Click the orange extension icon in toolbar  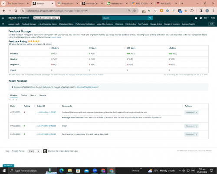point(161,11)
